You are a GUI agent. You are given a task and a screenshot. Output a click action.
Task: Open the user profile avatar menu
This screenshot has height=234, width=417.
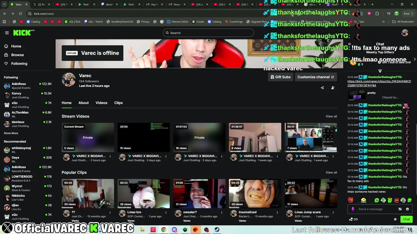click(405, 33)
